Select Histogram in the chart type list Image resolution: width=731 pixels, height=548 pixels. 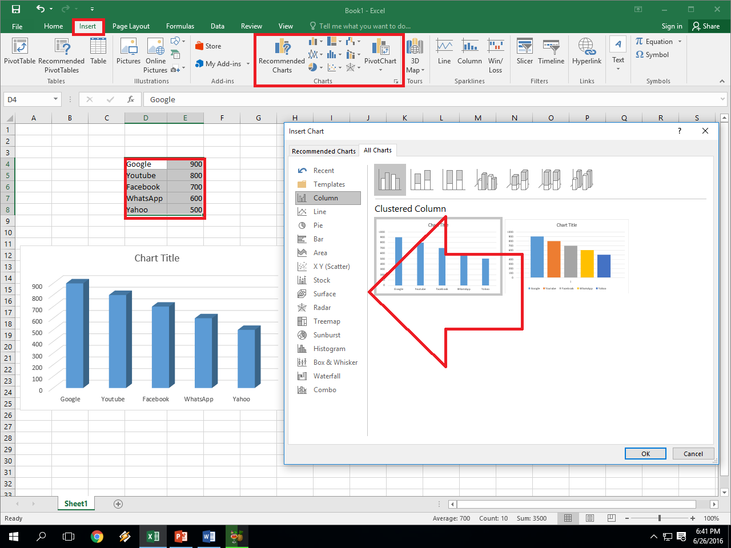pyautogui.click(x=328, y=349)
